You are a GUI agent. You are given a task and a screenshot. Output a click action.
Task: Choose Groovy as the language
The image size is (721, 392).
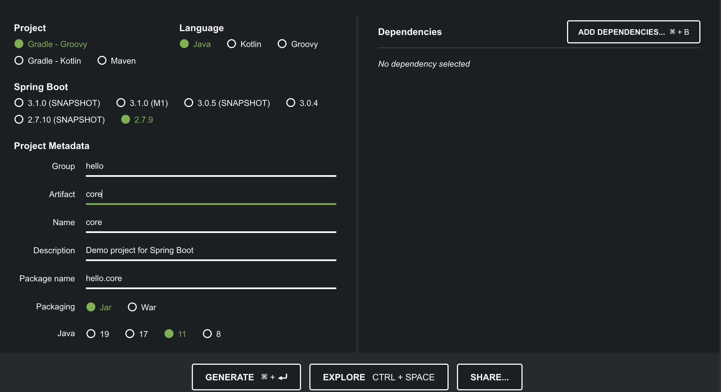pos(282,44)
